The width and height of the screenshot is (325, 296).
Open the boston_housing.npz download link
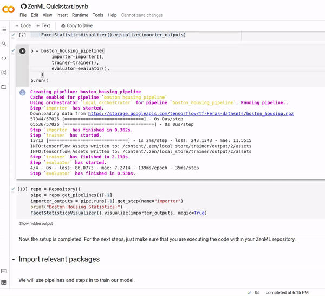[x=191, y=113]
